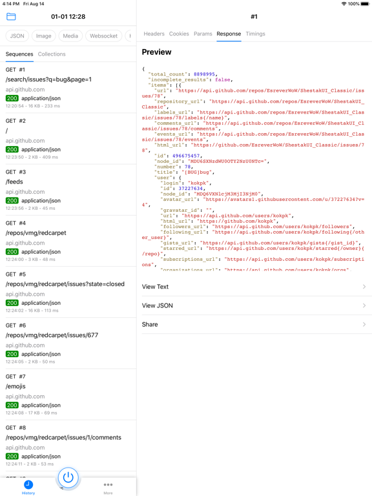Tap the 200 status badge of /emojis
This screenshot has height=496, width=372.
pos(12,405)
